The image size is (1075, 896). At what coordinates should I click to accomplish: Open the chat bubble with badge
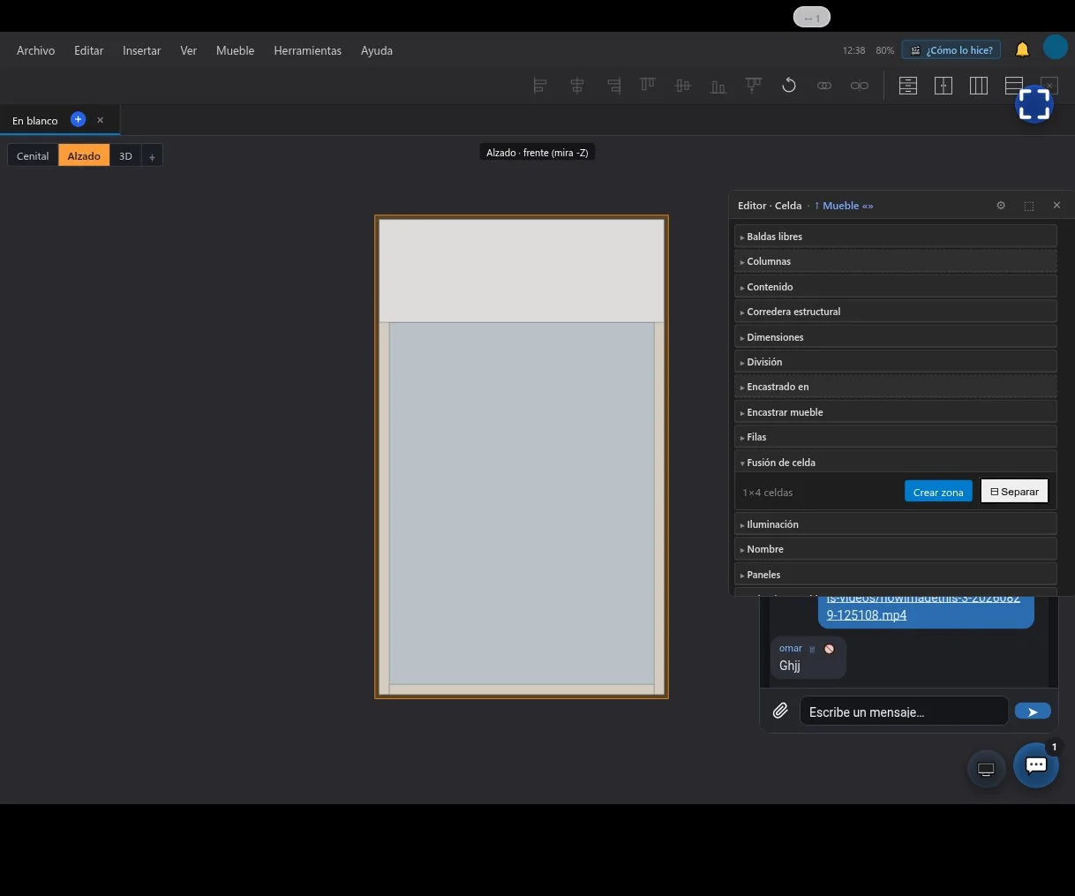pos(1036,765)
